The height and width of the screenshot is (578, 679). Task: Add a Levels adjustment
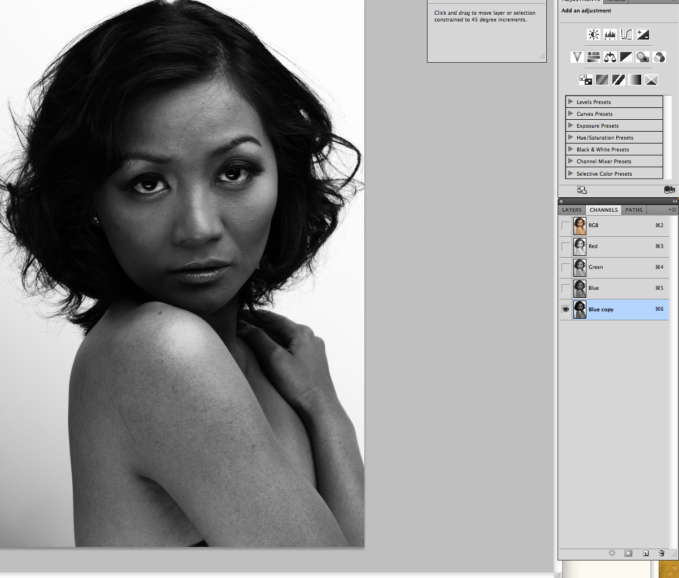tap(610, 34)
